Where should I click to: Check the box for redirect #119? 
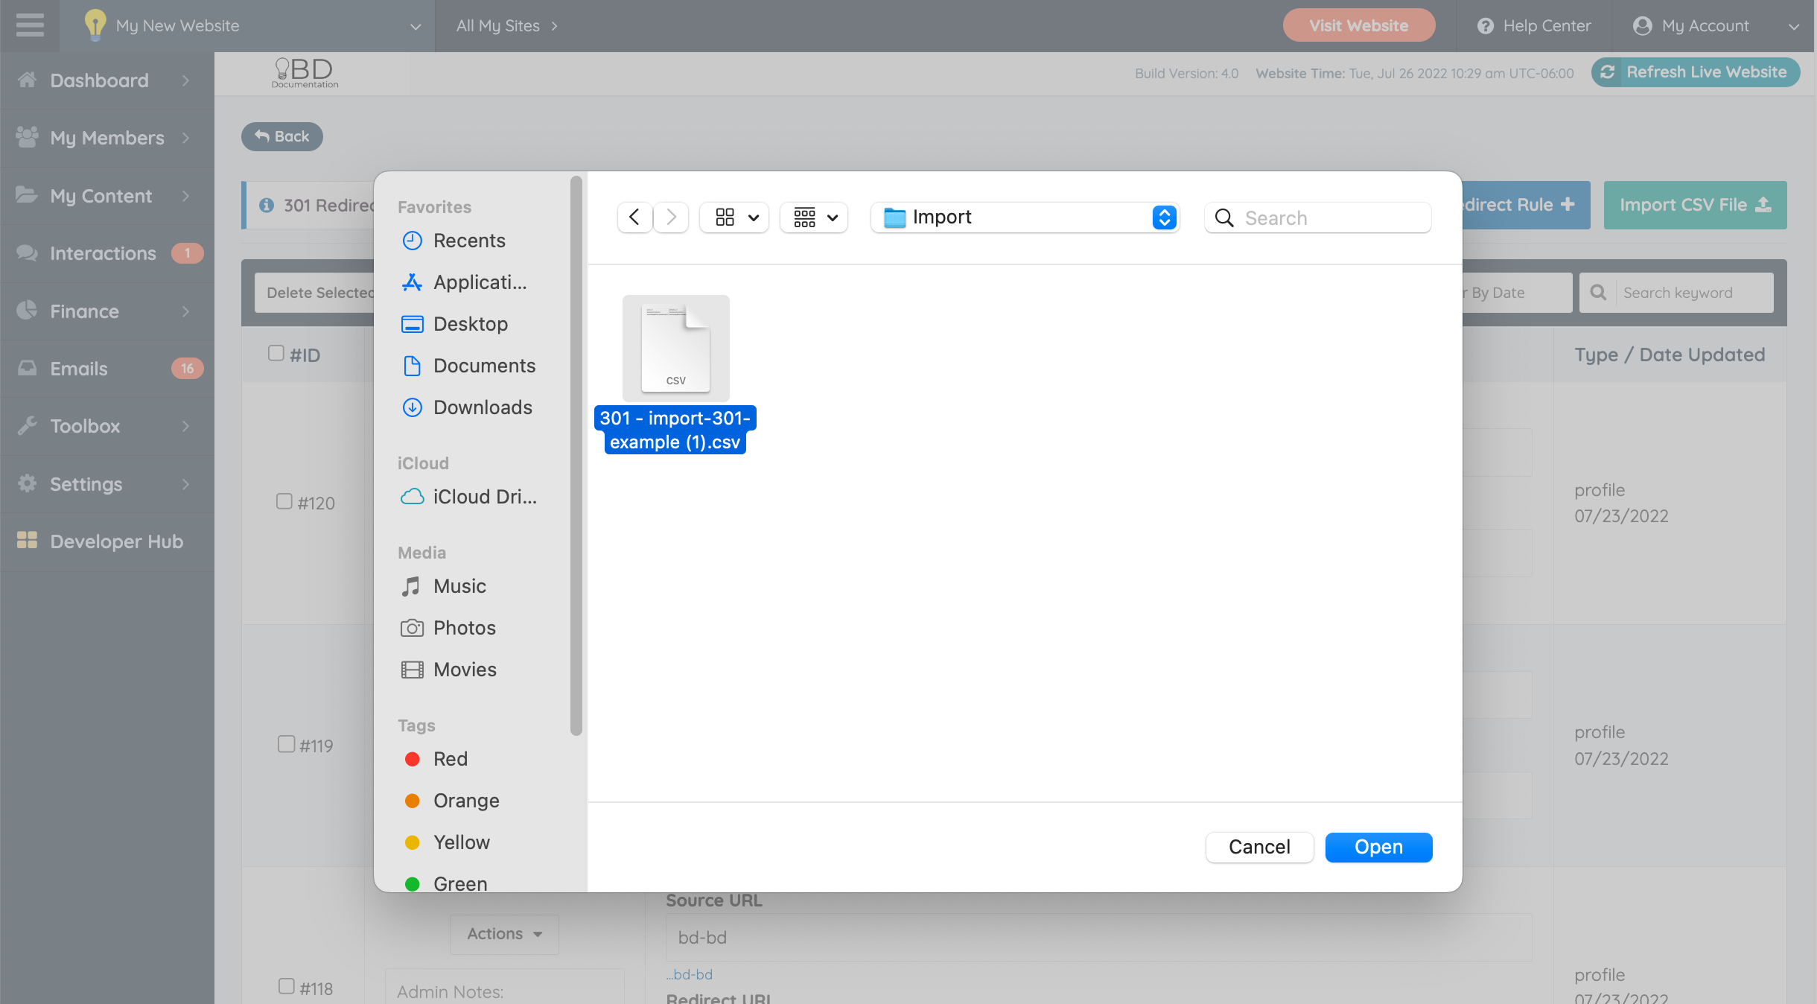(286, 744)
